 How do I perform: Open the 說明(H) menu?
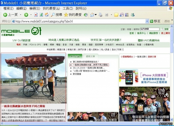(x=81, y=8)
